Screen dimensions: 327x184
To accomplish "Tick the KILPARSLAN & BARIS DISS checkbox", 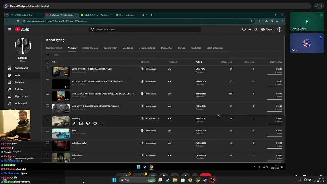I will coord(48,93).
